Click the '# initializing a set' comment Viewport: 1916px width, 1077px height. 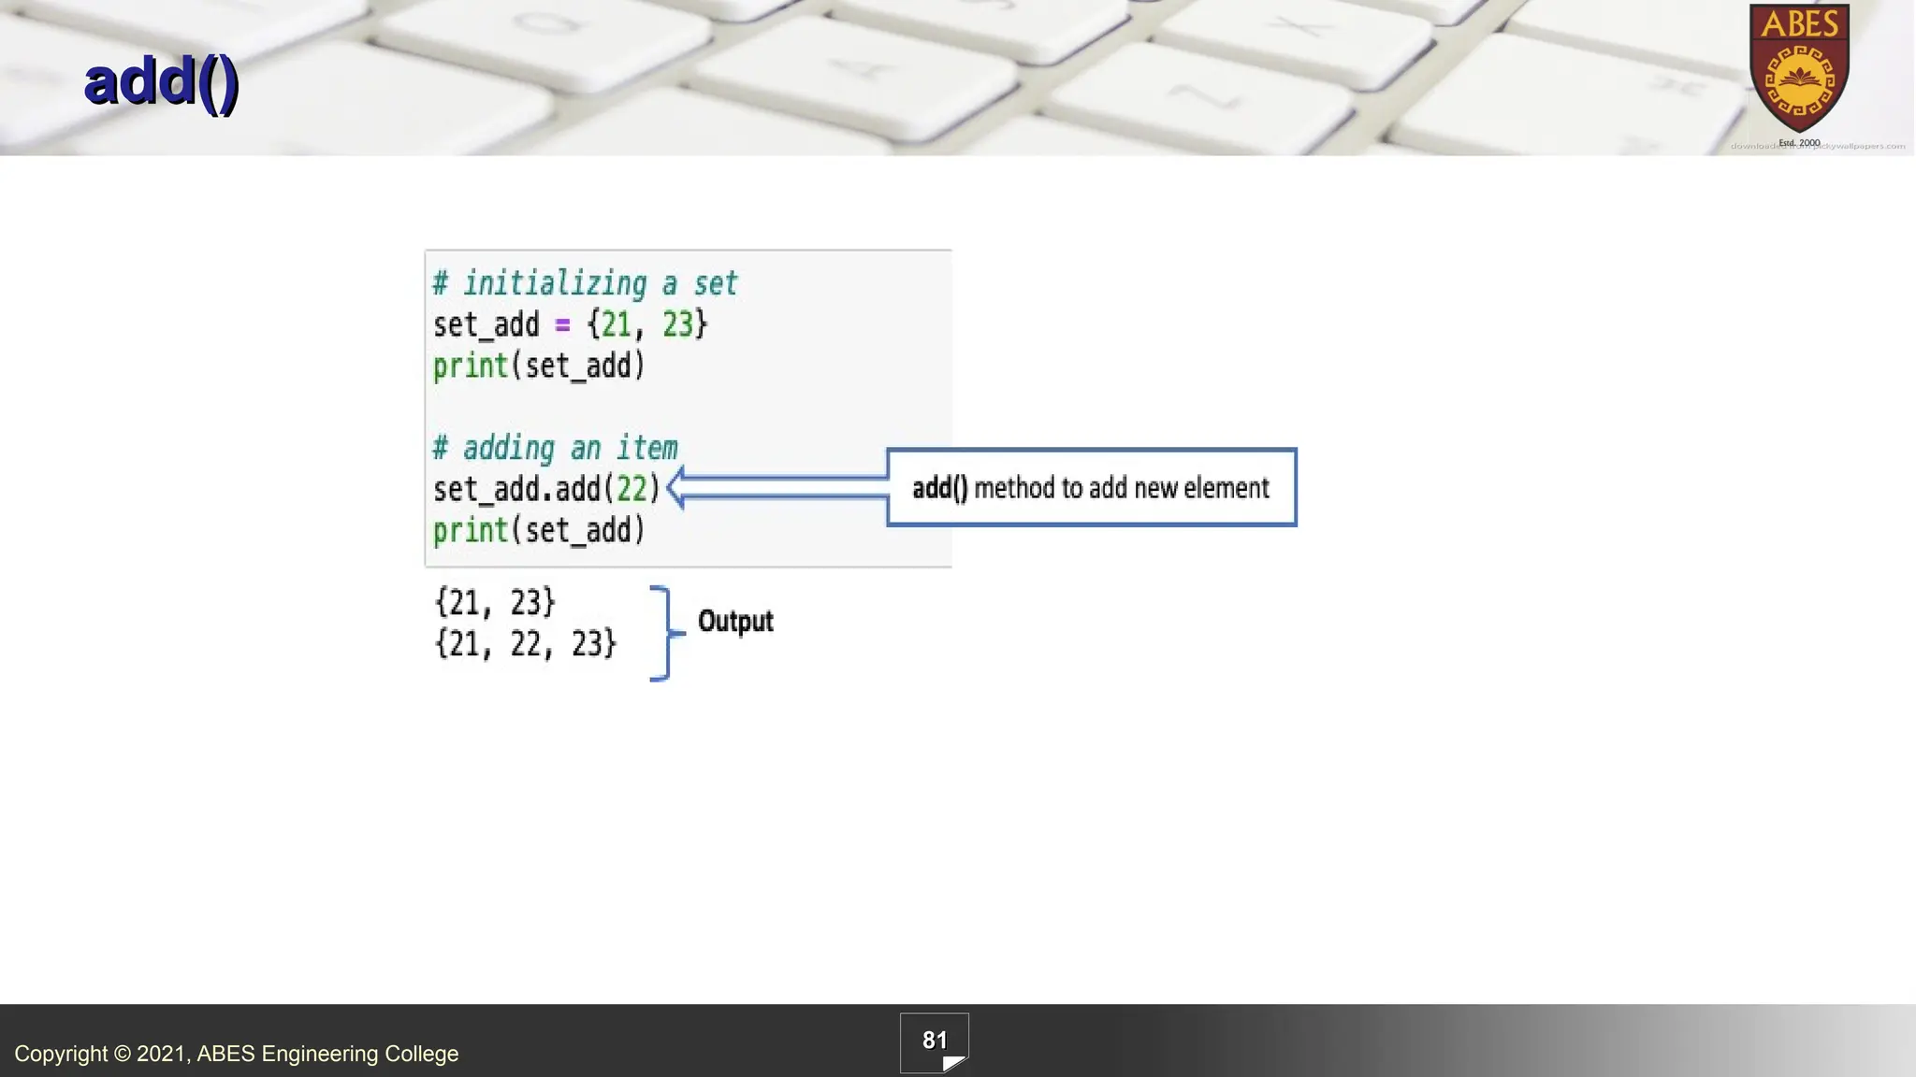(585, 283)
